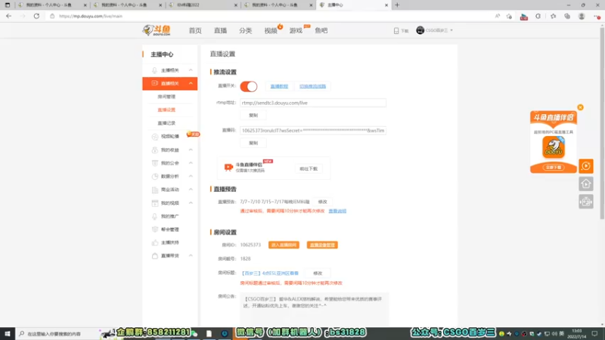This screenshot has height=340, width=605.
Task: Click the red extension icon in toolbar
Action: pos(523,17)
